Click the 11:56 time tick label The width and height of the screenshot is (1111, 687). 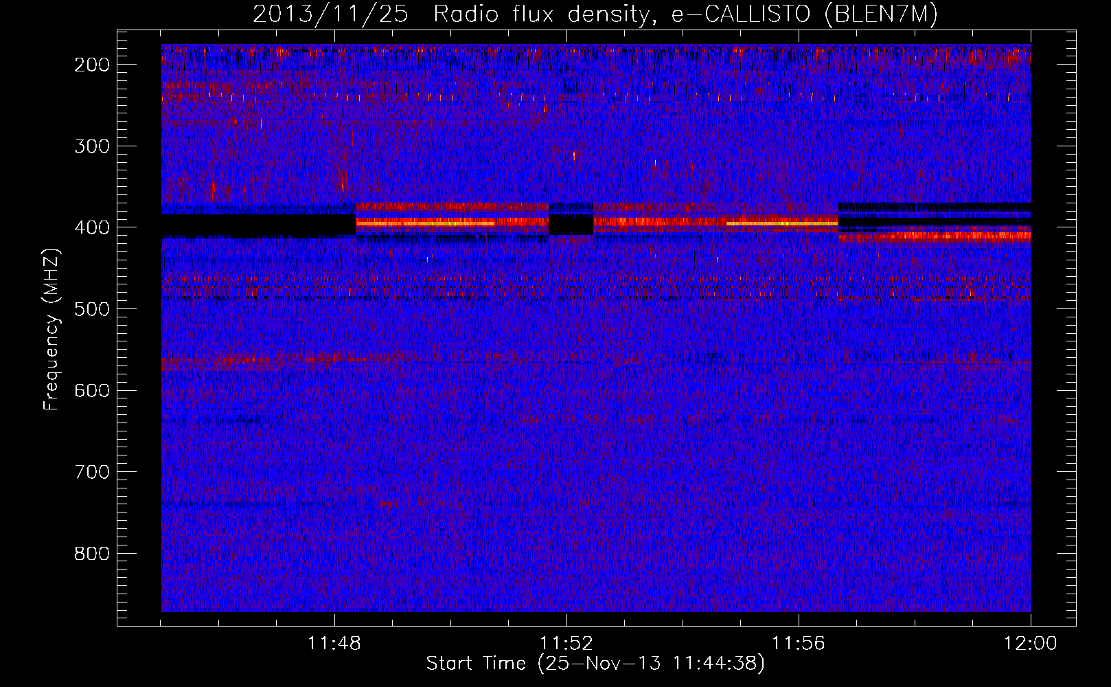tap(799, 644)
